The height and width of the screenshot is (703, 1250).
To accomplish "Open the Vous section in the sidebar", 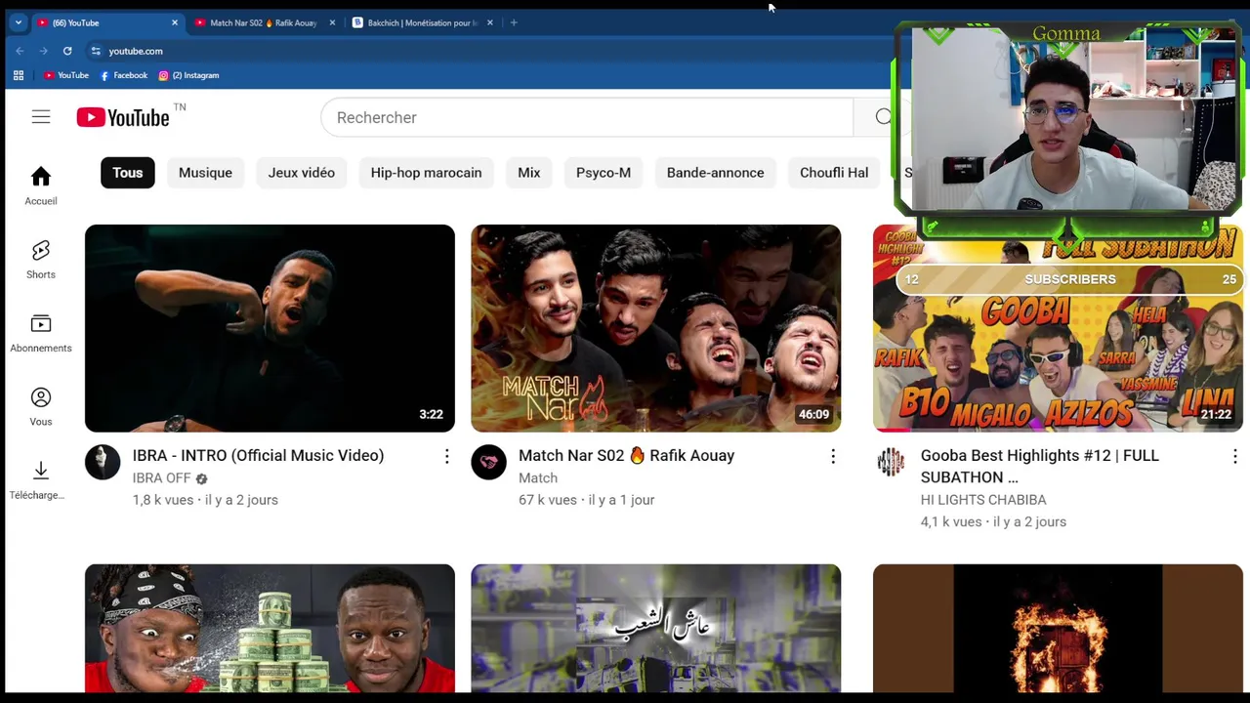I will point(41,406).
